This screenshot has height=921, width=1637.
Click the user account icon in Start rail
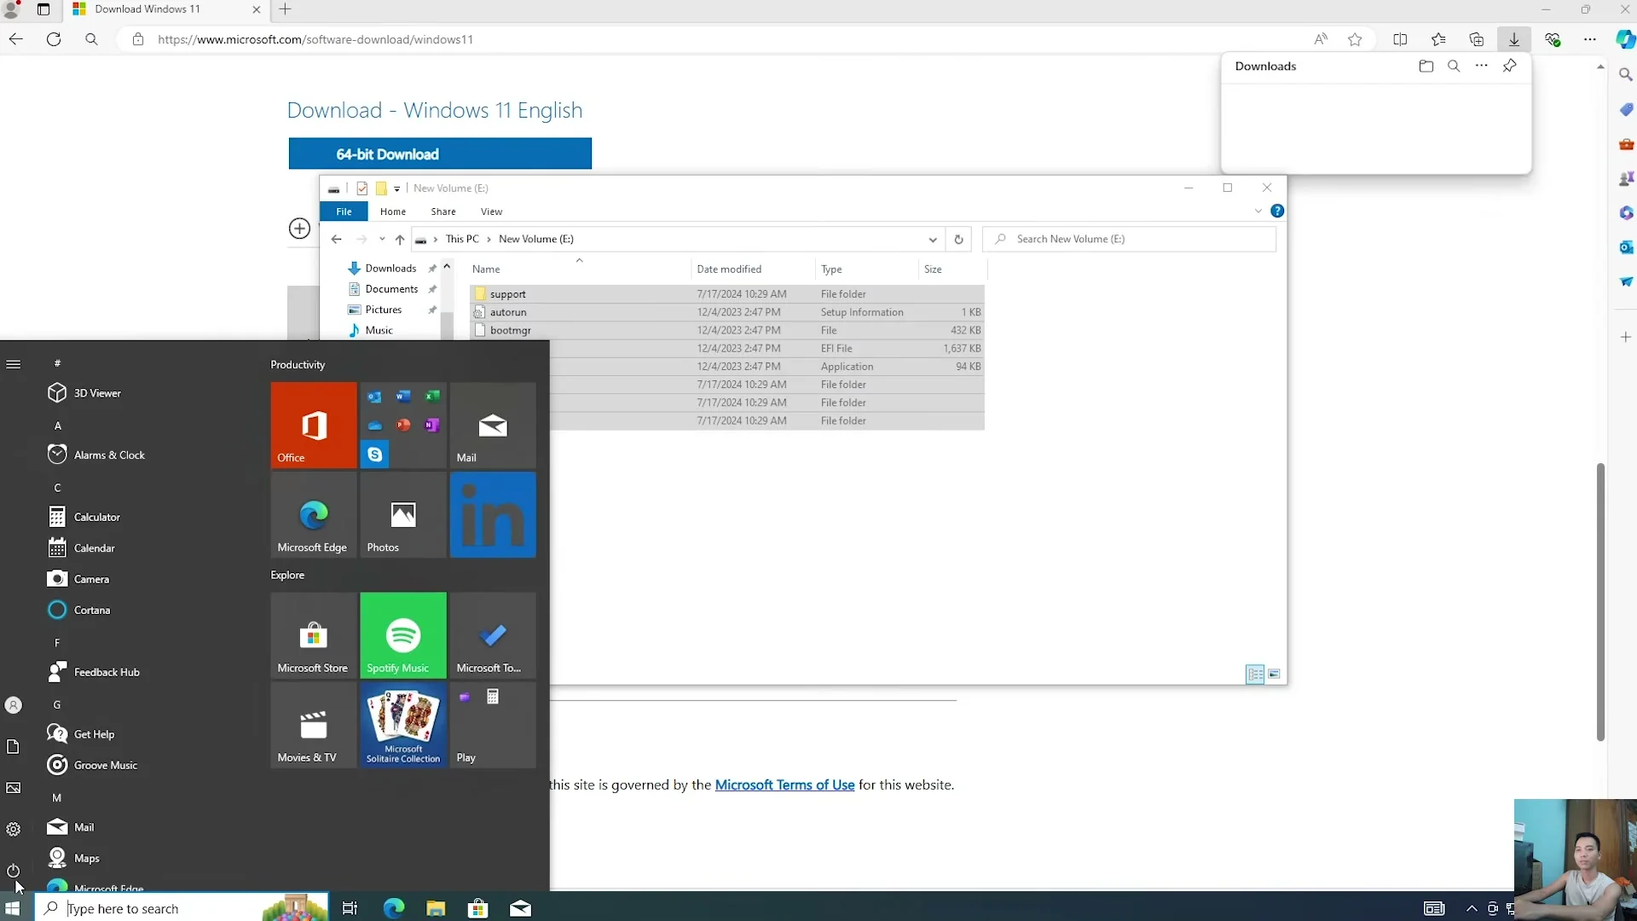(x=14, y=705)
